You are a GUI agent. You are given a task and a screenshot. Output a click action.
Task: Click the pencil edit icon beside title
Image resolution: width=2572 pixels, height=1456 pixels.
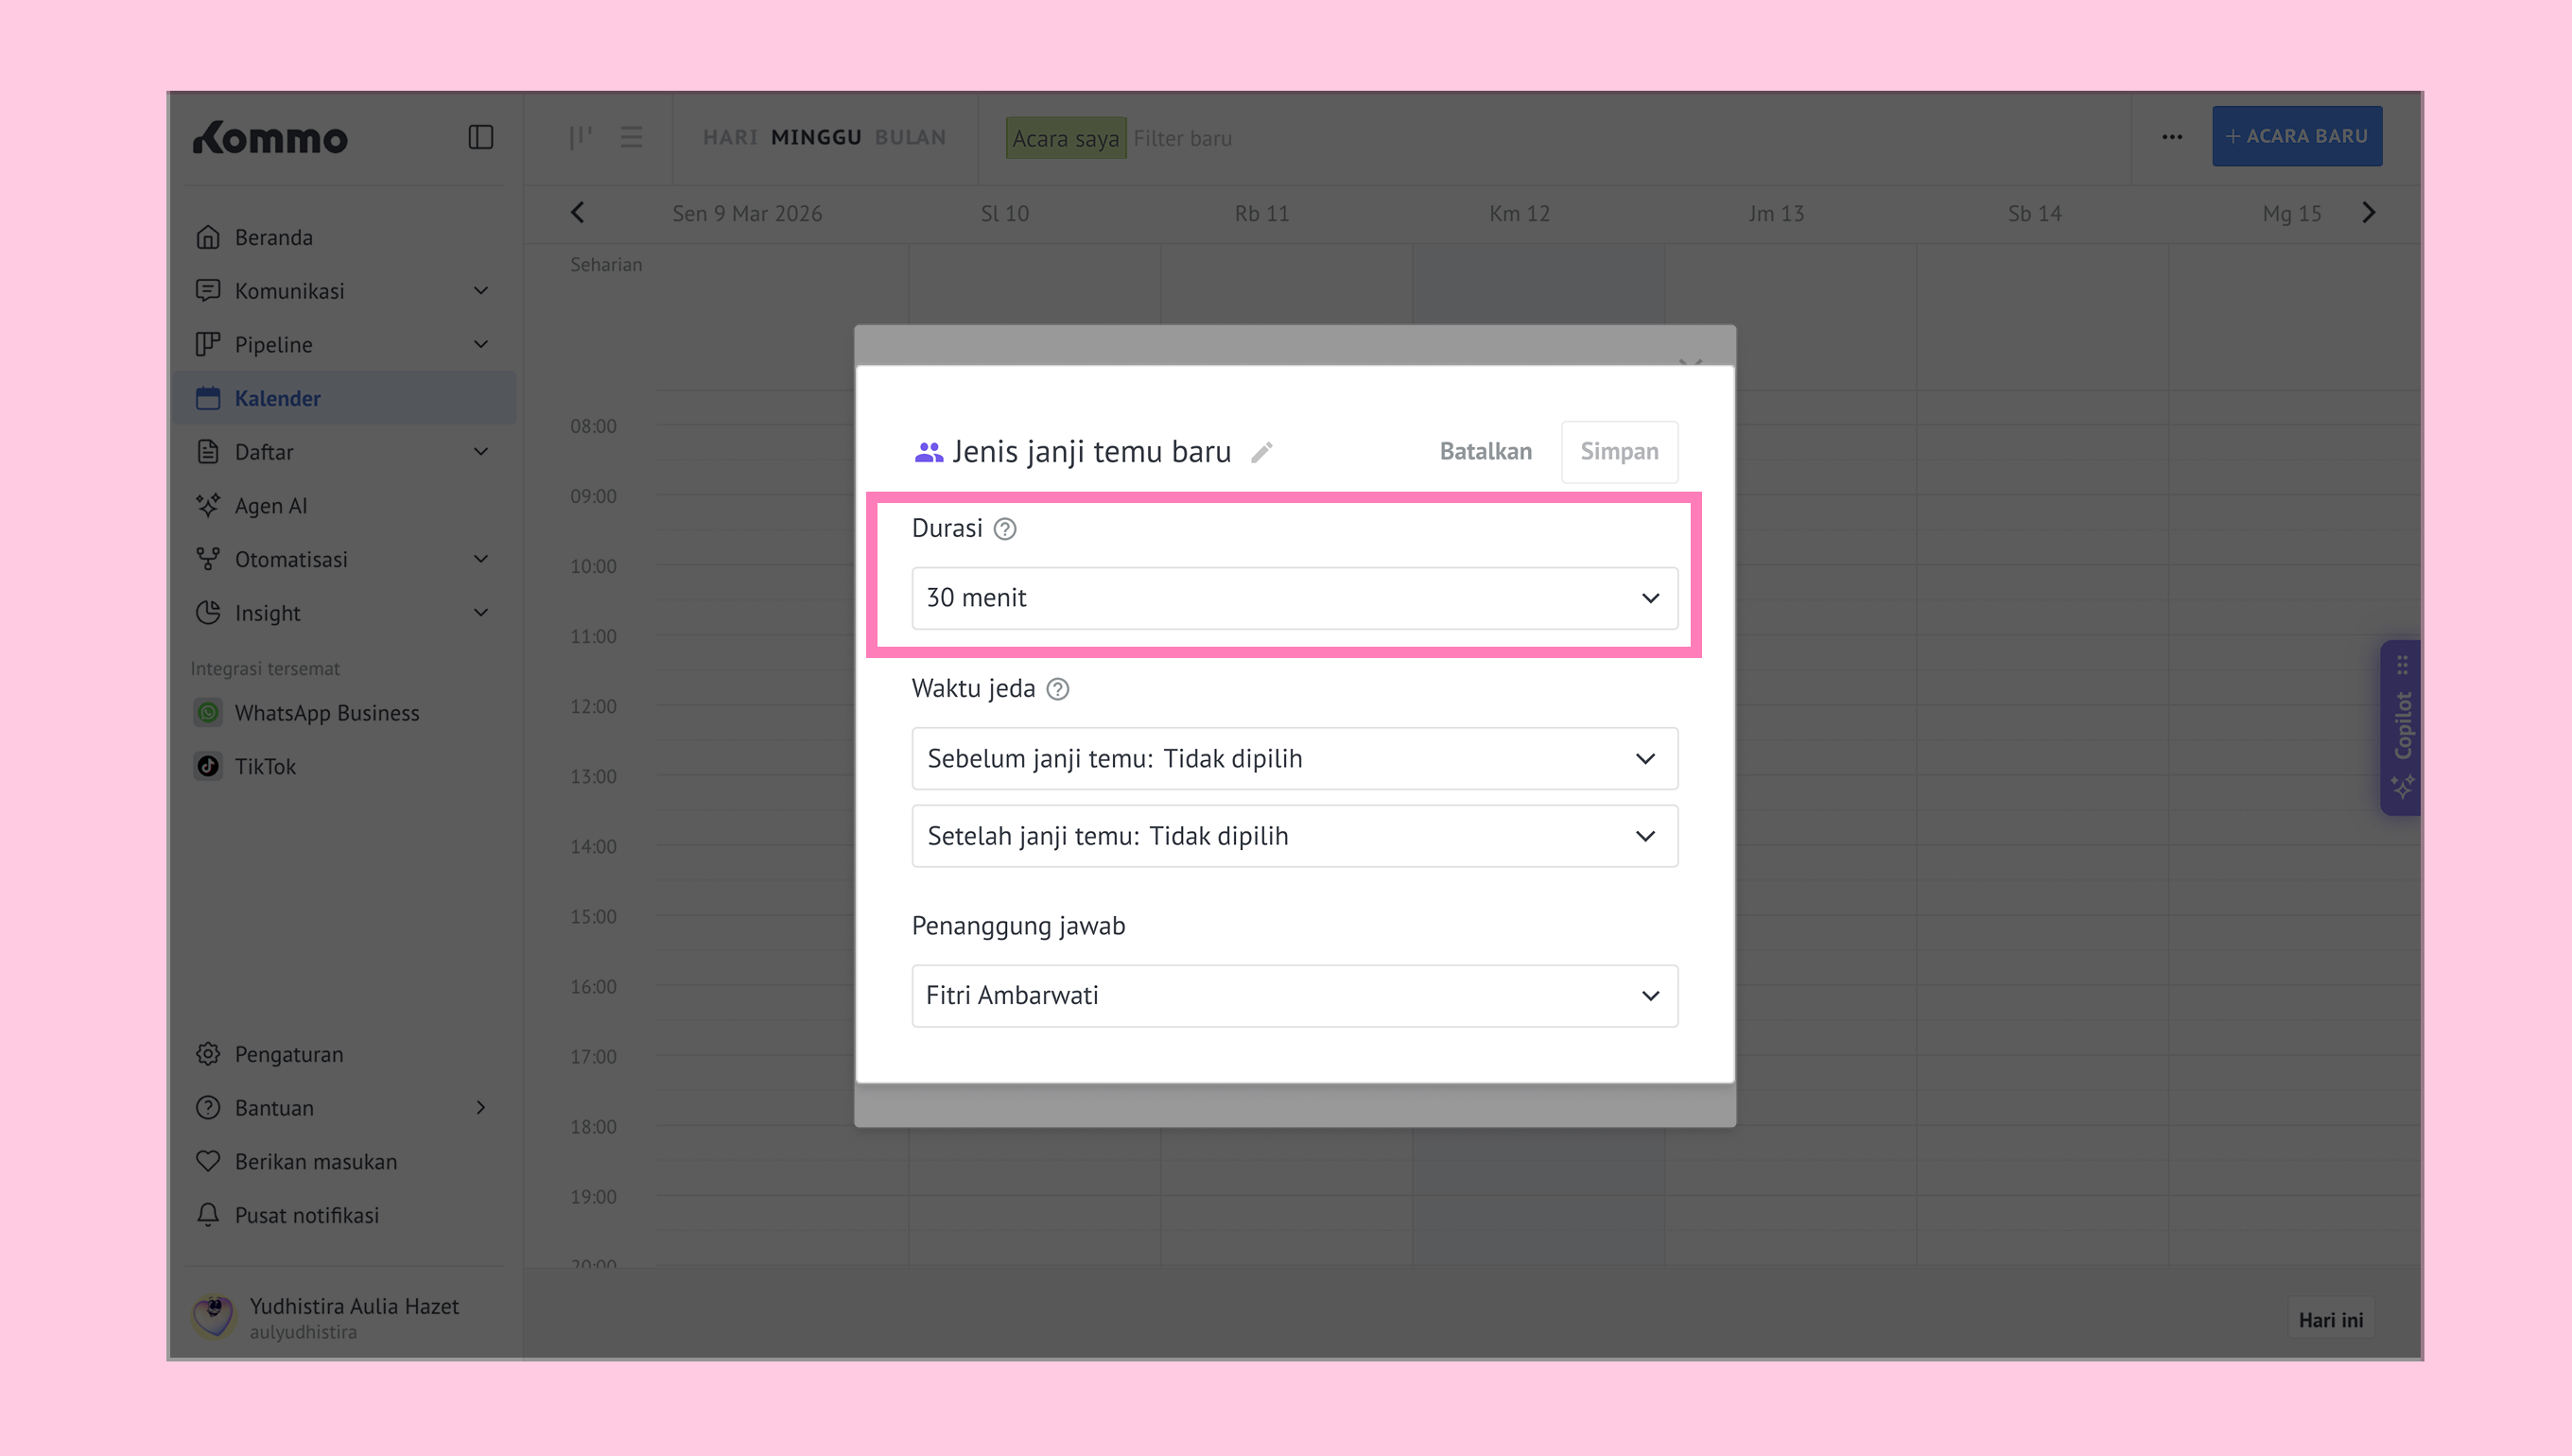click(x=1262, y=452)
